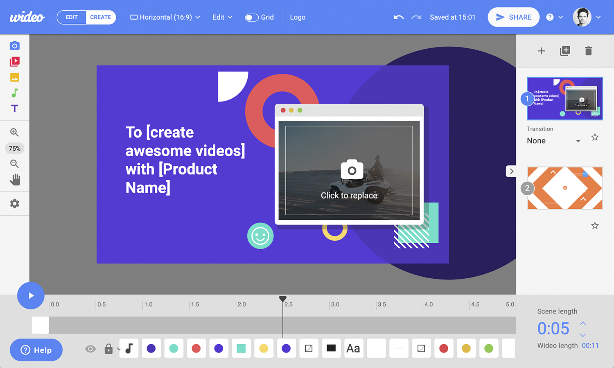Click the redo arrow
Image resolution: width=614 pixels, height=368 pixels.
pyautogui.click(x=416, y=17)
